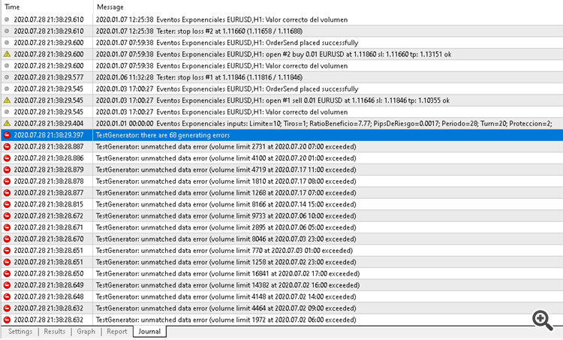Click time cell '2020.07.28 21:38:29.577'
Screen dimensions: 563x340
tap(49, 77)
